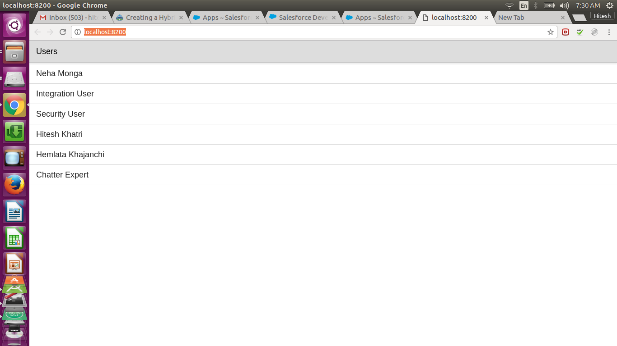Close the Inbox (503) tab
This screenshot has width=617, height=346.
pyautogui.click(x=104, y=18)
